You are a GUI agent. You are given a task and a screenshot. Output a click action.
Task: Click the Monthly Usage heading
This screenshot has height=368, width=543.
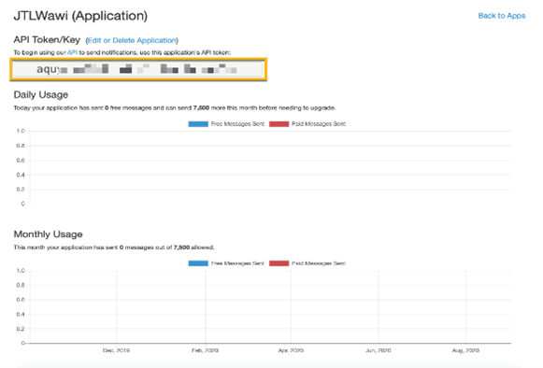coord(49,234)
